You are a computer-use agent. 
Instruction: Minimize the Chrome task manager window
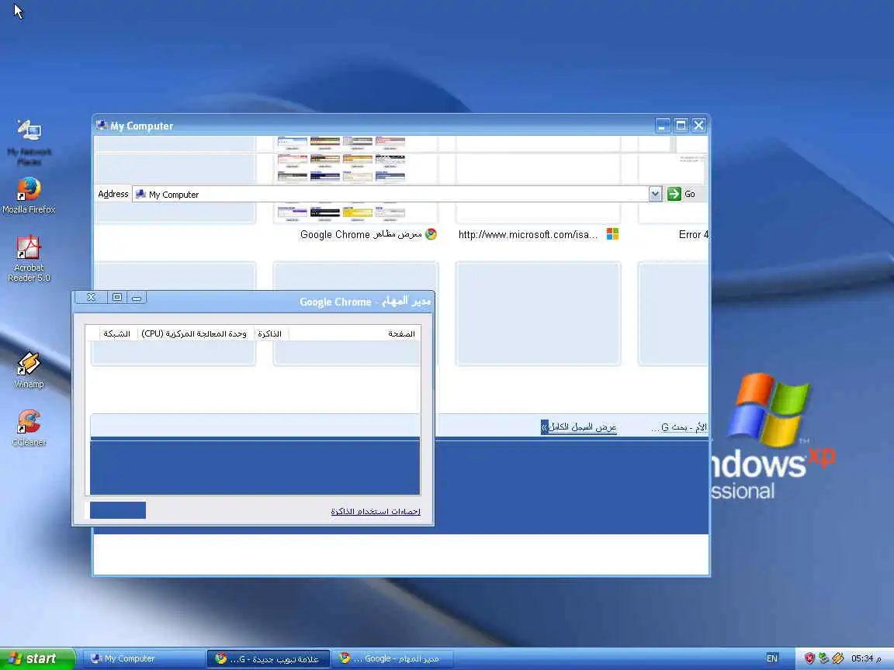click(x=137, y=298)
